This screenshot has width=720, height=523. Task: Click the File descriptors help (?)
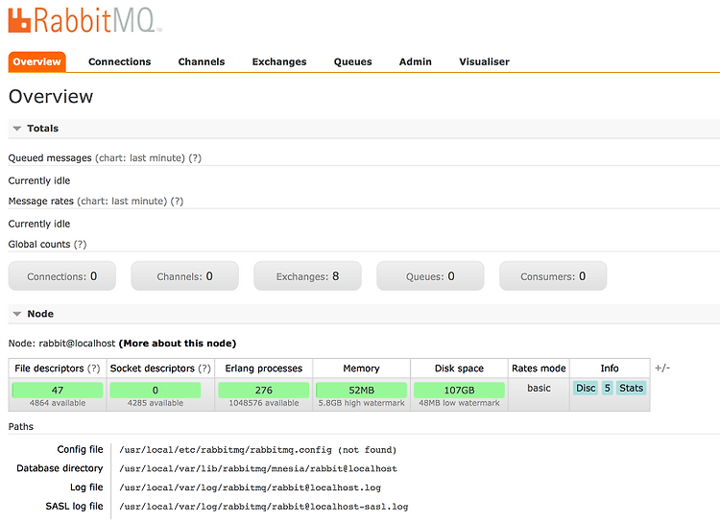tap(94, 368)
